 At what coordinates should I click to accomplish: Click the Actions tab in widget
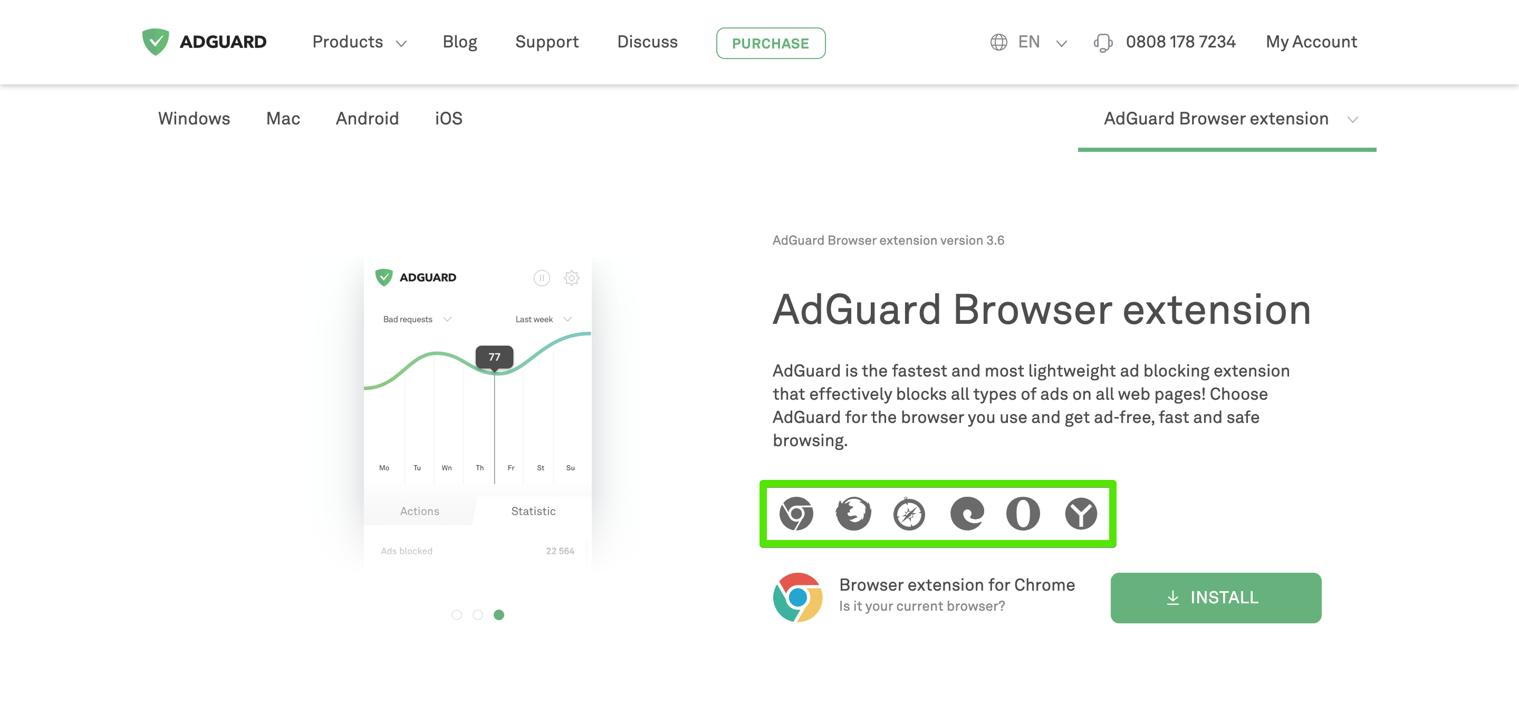click(x=419, y=510)
